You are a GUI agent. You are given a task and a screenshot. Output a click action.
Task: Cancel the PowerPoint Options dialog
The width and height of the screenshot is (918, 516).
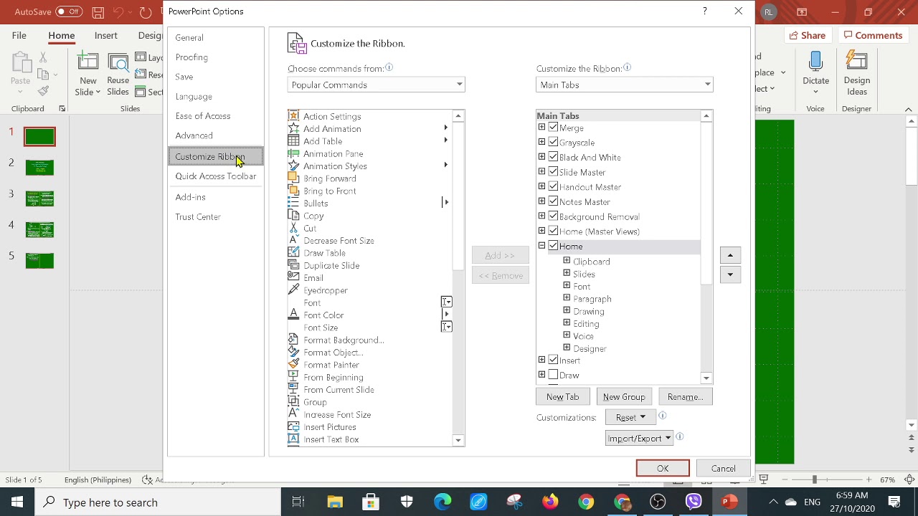pyautogui.click(x=723, y=469)
